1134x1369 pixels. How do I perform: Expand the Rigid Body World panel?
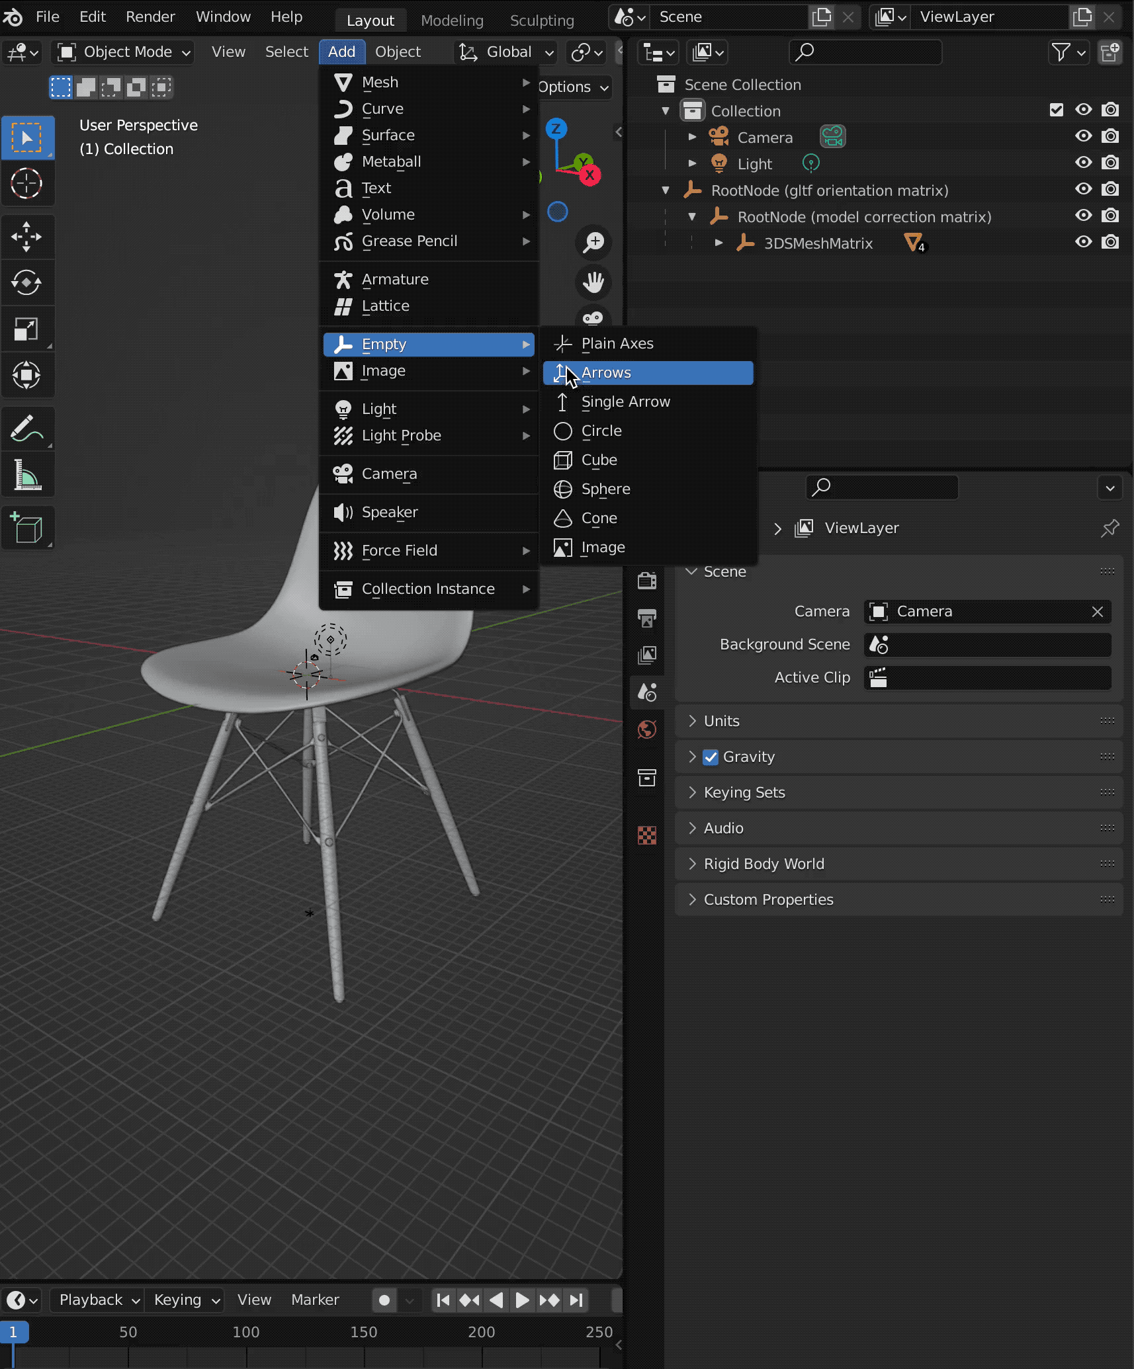coord(898,864)
